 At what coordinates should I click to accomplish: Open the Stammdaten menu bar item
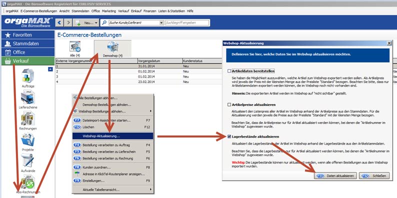[80, 11]
